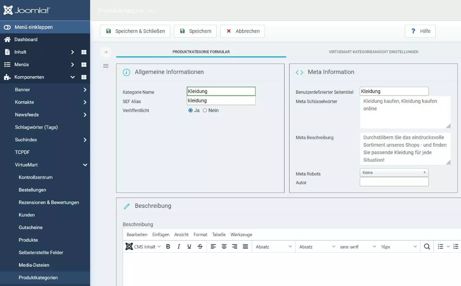Select Veröffentlicht Ja radio button

pyautogui.click(x=190, y=110)
